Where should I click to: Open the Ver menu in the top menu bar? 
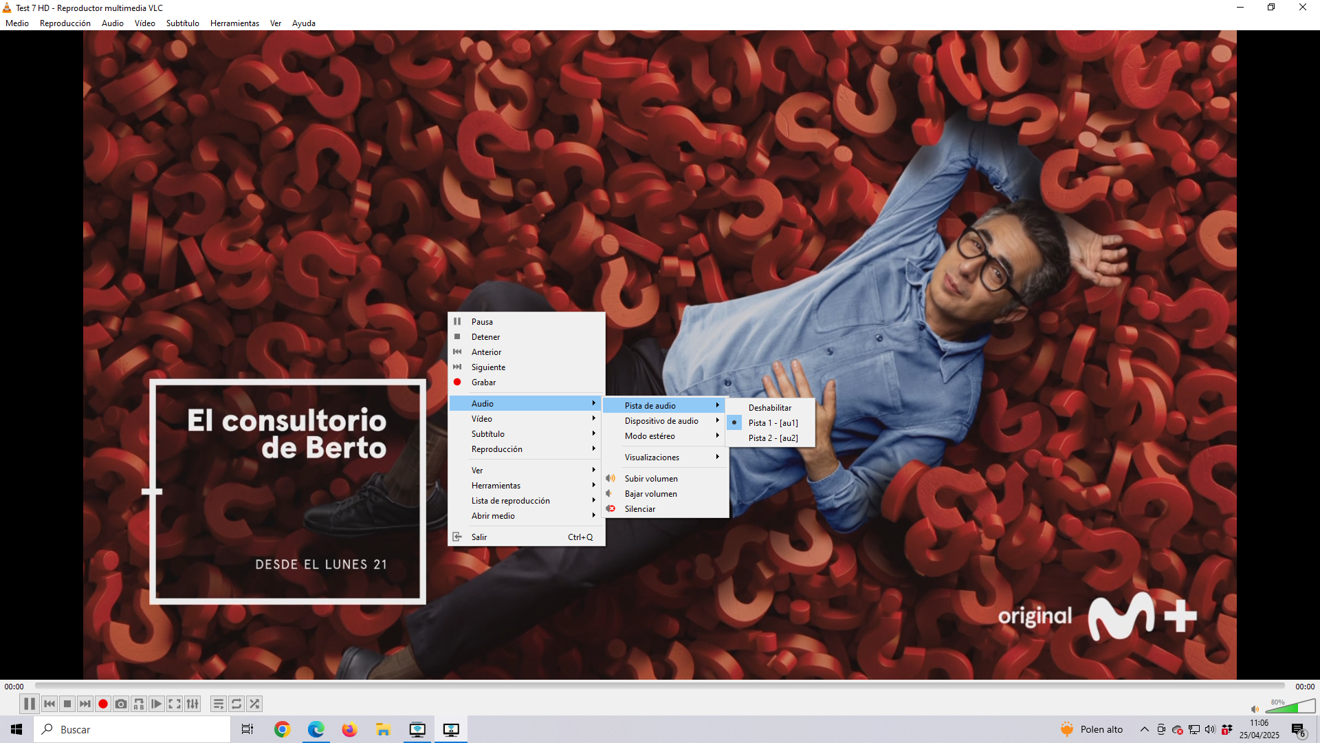pyautogui.click(x=276, y=23)
